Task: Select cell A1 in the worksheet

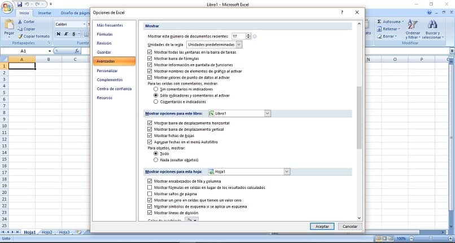Action: click(22, 66)
